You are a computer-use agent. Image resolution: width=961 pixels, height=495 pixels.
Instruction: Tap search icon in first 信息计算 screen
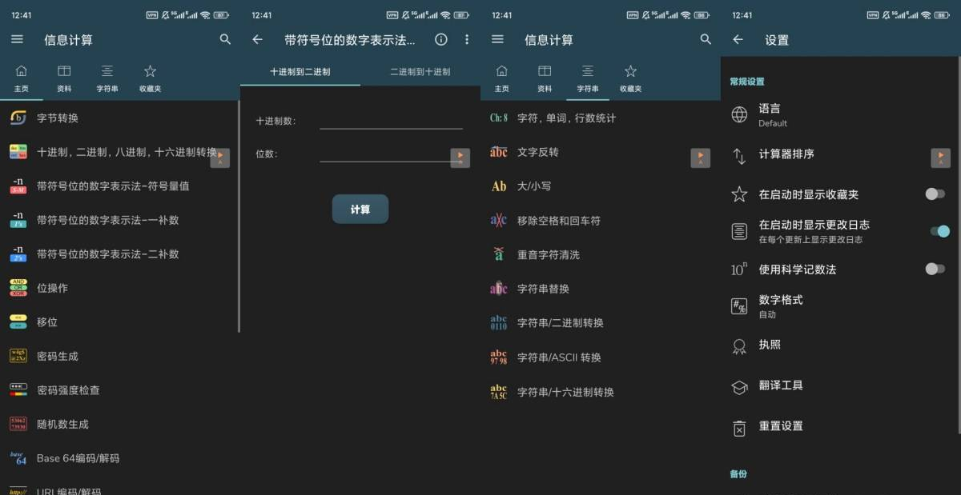point(225,39)
